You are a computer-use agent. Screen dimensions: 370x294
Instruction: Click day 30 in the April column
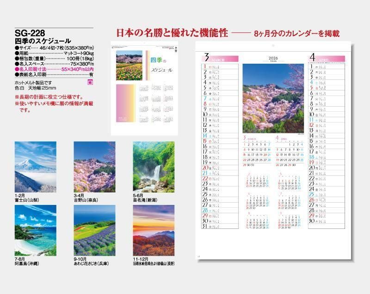(x=327, y=221)
